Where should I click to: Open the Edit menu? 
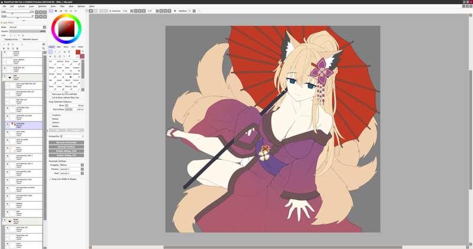12,6
